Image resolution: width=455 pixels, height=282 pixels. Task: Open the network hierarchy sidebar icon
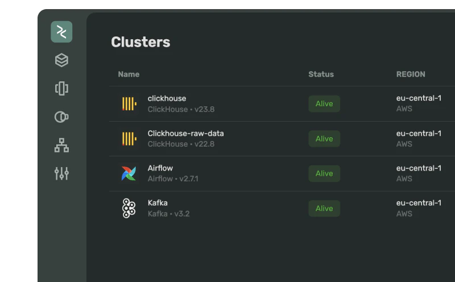[61, 146]
